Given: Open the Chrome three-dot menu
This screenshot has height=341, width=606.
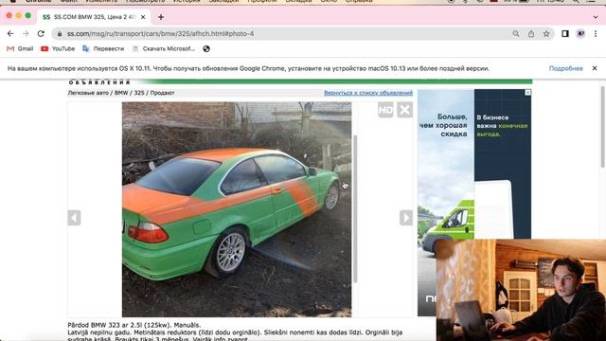Looking at the screenshot, I should coord(596,34).
